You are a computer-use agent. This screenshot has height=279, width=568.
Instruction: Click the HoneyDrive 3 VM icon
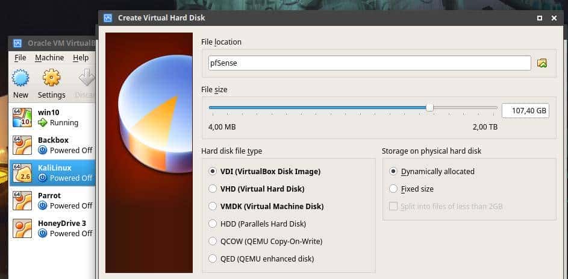pyautogui.click(x=22, y=228)
